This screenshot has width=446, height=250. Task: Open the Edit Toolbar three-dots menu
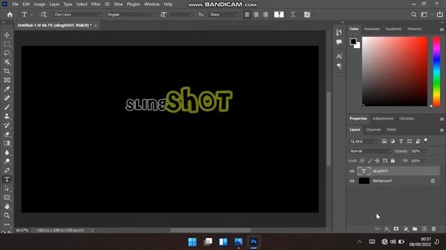(x=7, y=224)
